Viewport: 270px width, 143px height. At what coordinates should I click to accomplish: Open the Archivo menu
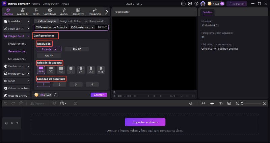36,4
